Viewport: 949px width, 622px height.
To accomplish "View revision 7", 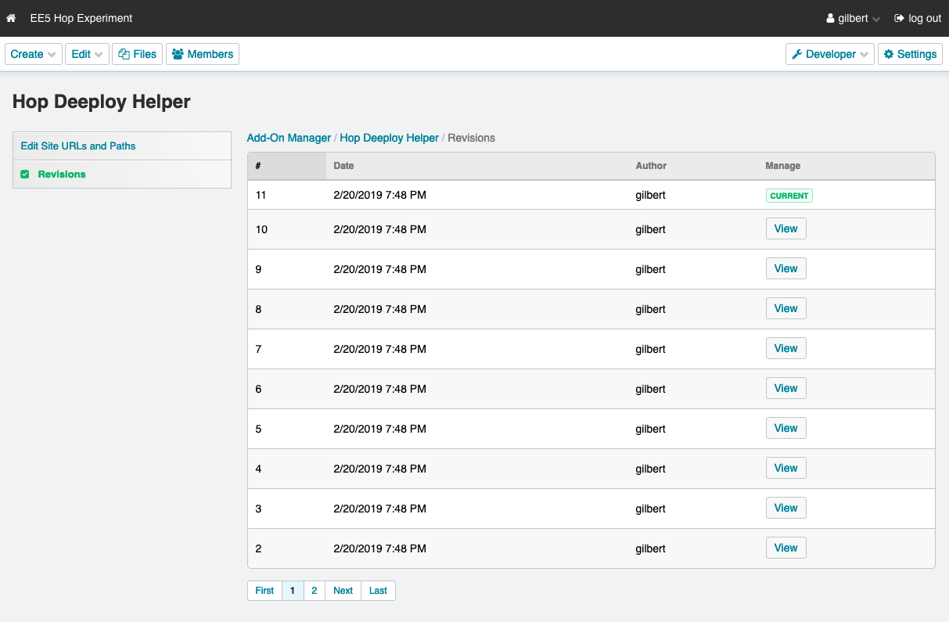I will [785, 348].
